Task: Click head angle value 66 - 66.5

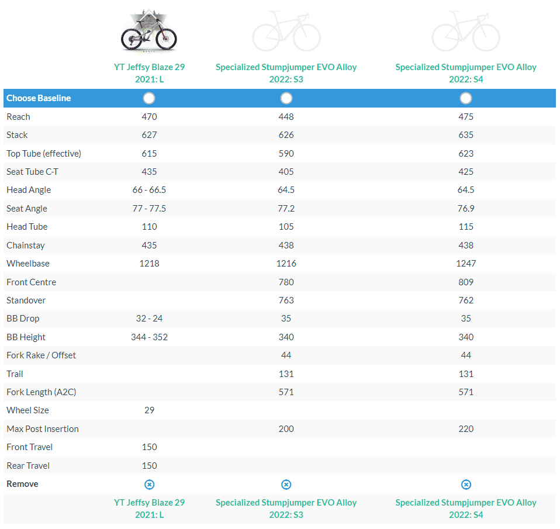Action: (x=149, y=190)
